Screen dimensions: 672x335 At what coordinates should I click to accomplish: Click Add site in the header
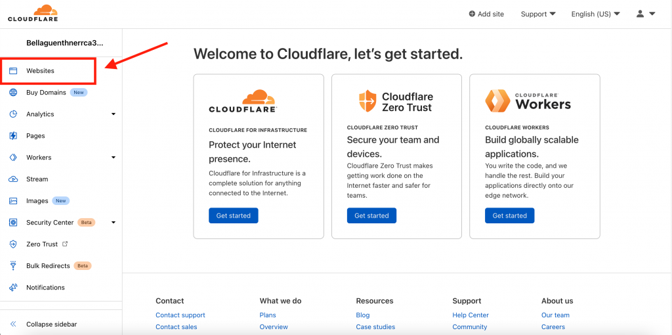pos(486,14)
